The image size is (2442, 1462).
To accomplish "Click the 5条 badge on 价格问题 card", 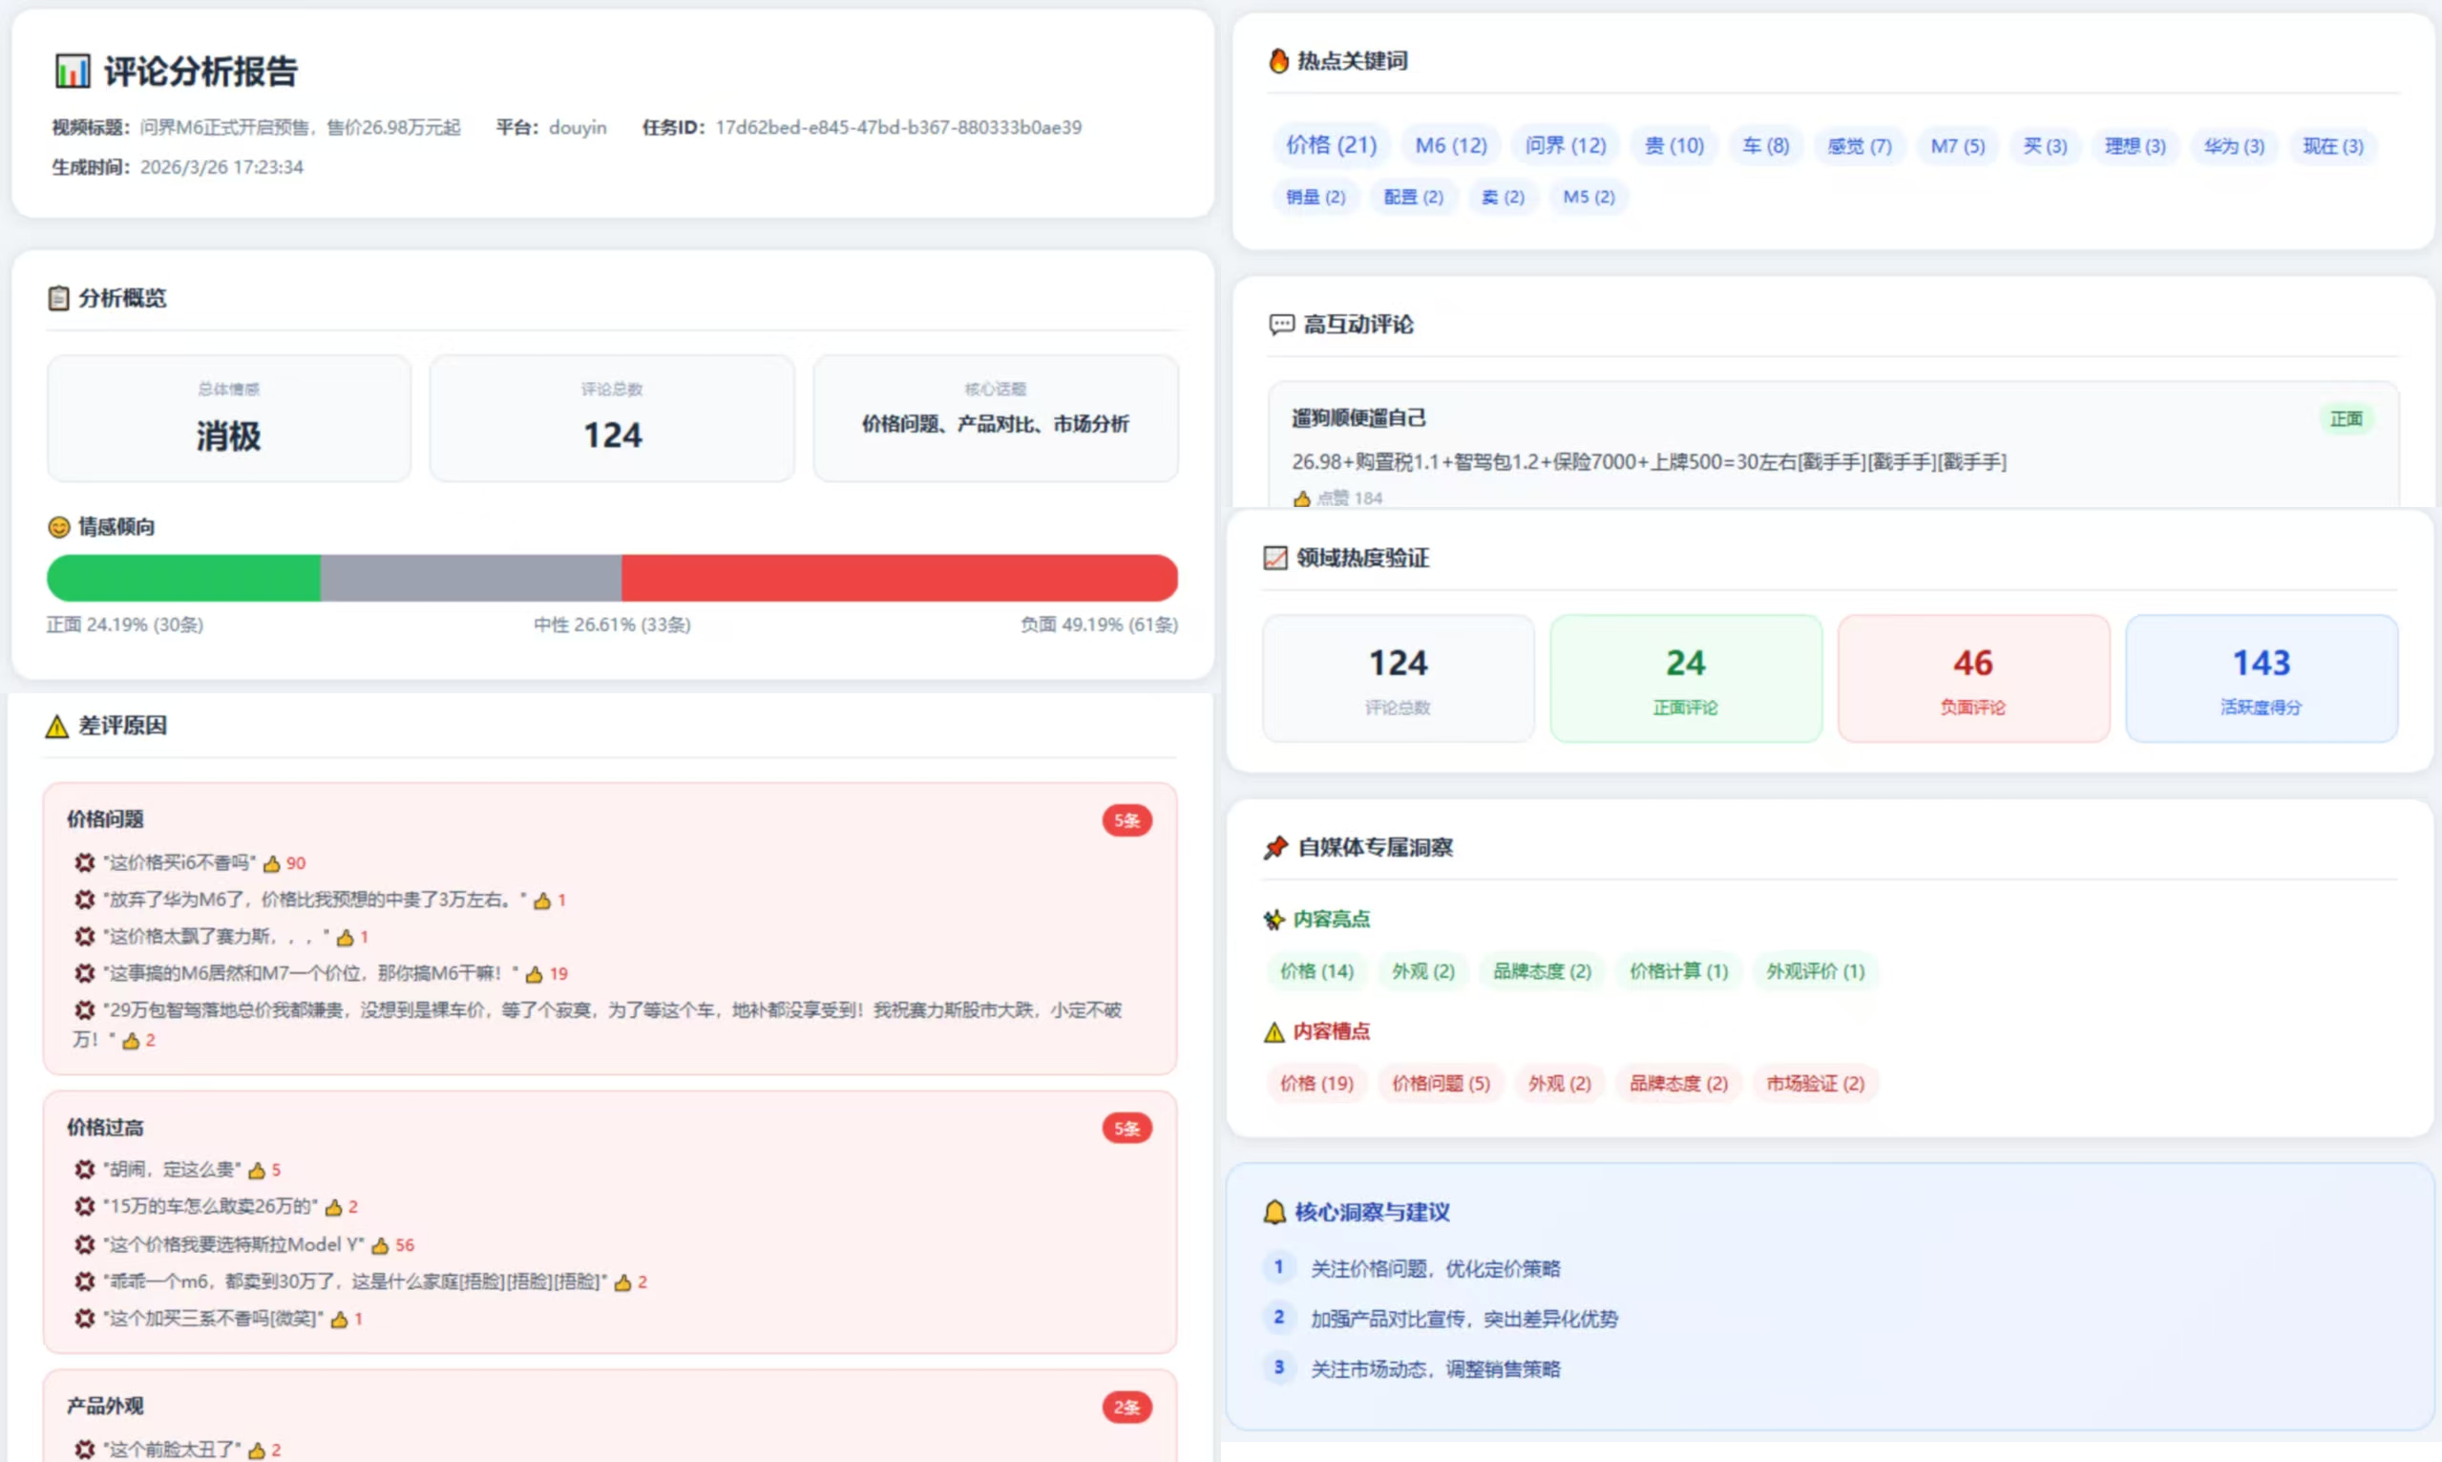I will 1126,820.
